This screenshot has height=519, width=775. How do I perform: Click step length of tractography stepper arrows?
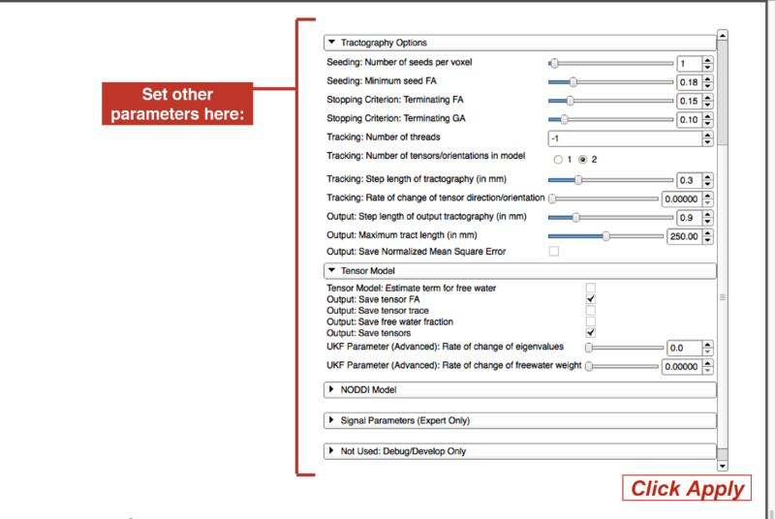[x=708, y=180]
